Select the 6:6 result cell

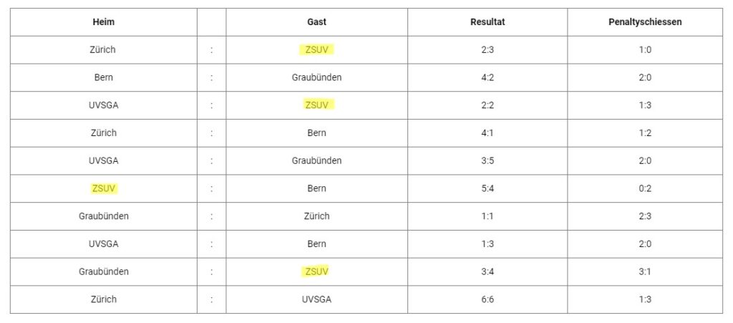[487, 299]
